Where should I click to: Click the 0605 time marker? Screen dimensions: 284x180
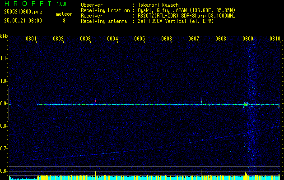click(x=139, y=38)
